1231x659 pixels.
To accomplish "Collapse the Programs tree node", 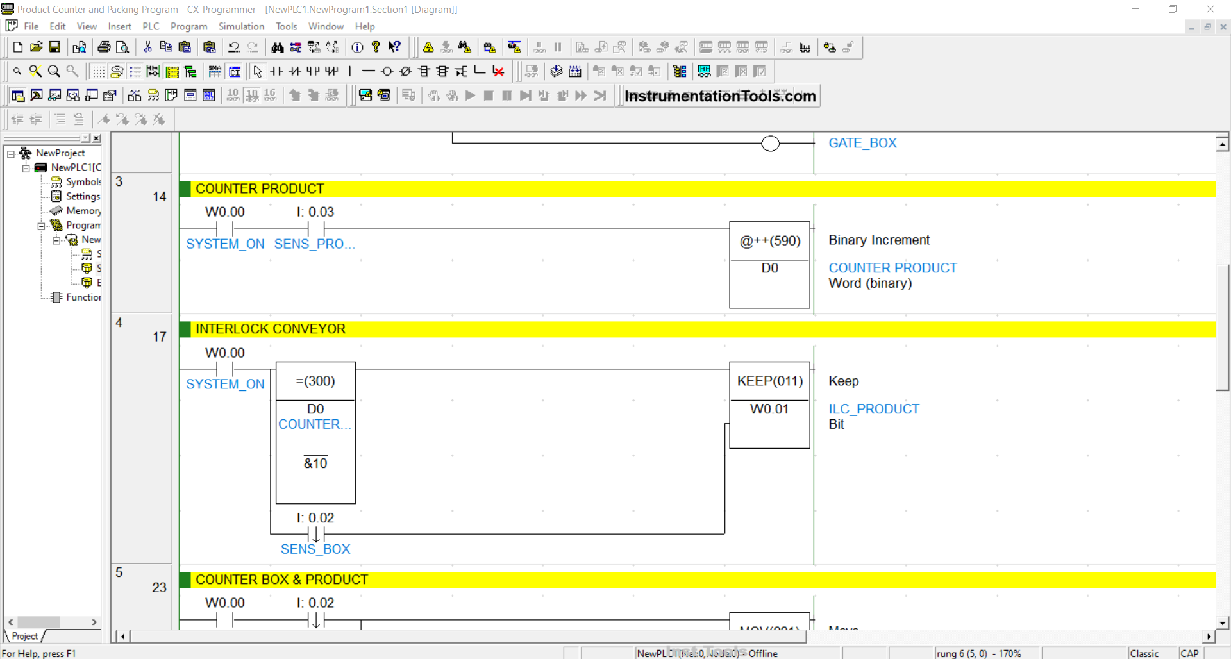I will coord(41,226).
